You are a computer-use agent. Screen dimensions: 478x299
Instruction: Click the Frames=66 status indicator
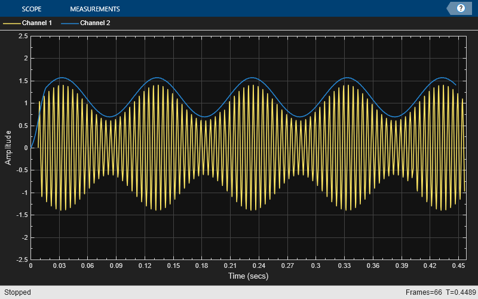[424, 292]
